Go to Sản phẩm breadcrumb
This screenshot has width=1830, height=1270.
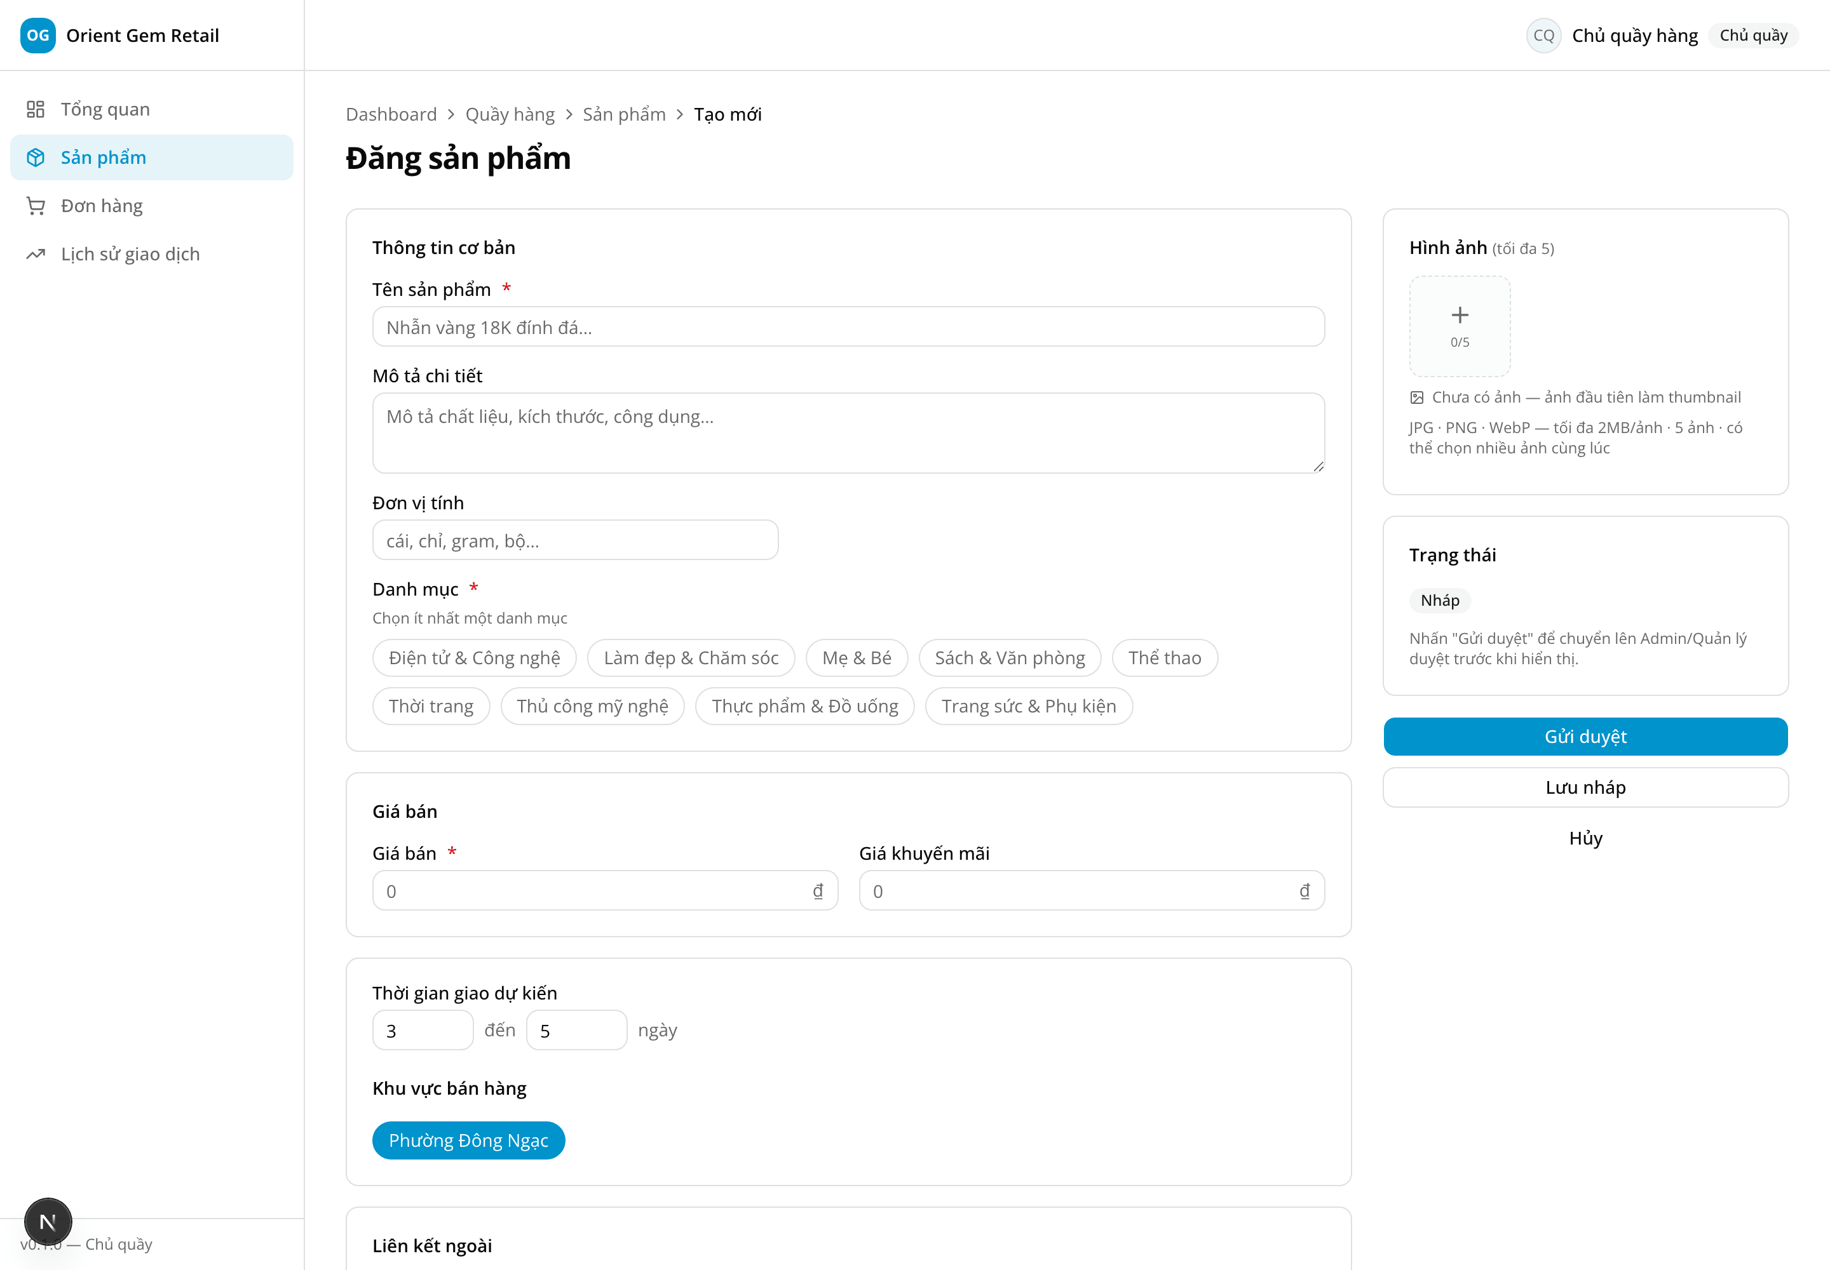click(623, 114)
